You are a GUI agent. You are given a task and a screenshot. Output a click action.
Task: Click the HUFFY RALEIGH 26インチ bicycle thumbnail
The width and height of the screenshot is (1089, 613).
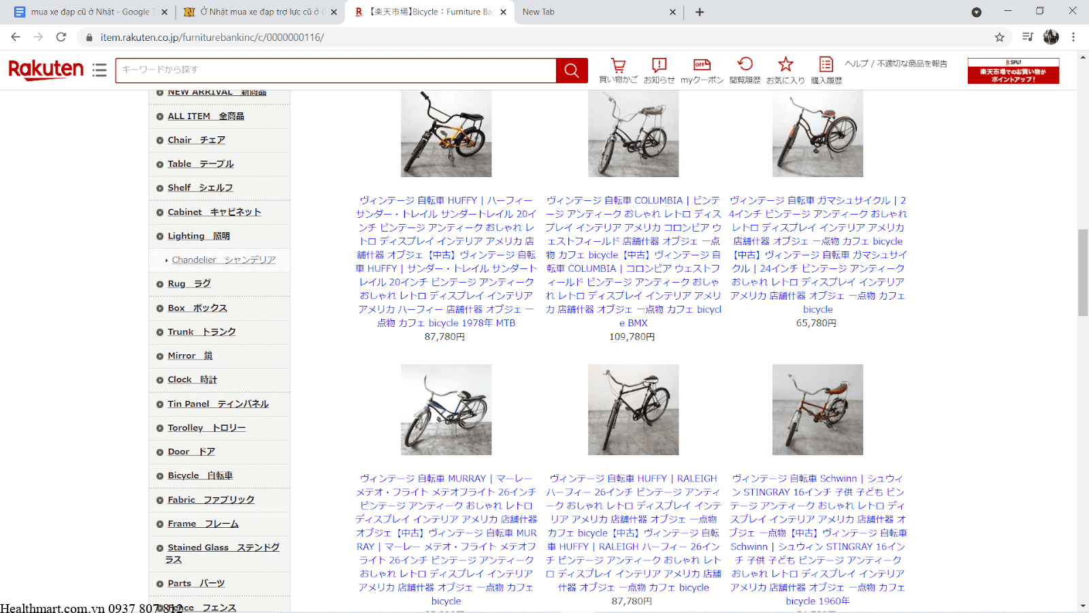coord(633,409)
